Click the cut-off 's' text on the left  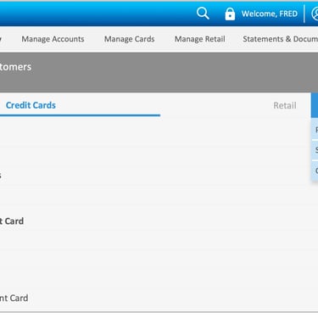1,176
